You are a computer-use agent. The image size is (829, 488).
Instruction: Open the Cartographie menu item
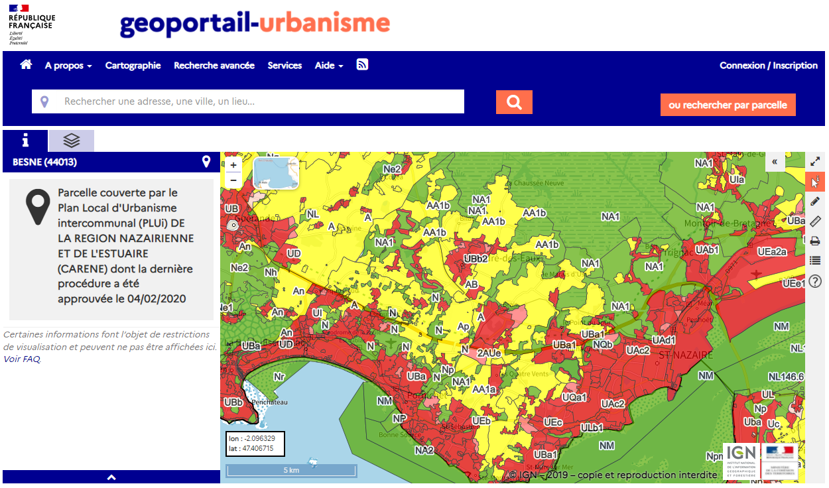coord(133,66)
